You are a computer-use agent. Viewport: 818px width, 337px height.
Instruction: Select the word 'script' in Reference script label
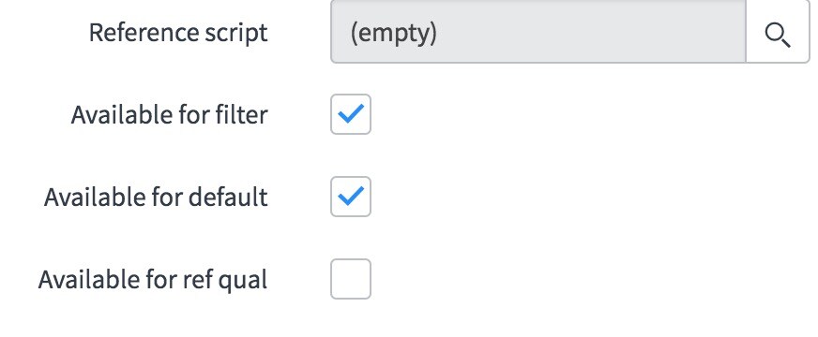(x=235, y=34)
